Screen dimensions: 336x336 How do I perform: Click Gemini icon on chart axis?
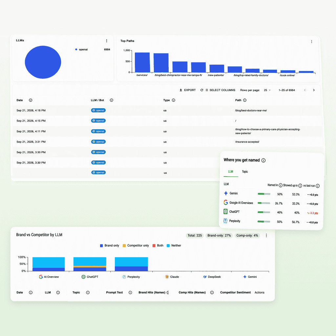click(245, 277)
